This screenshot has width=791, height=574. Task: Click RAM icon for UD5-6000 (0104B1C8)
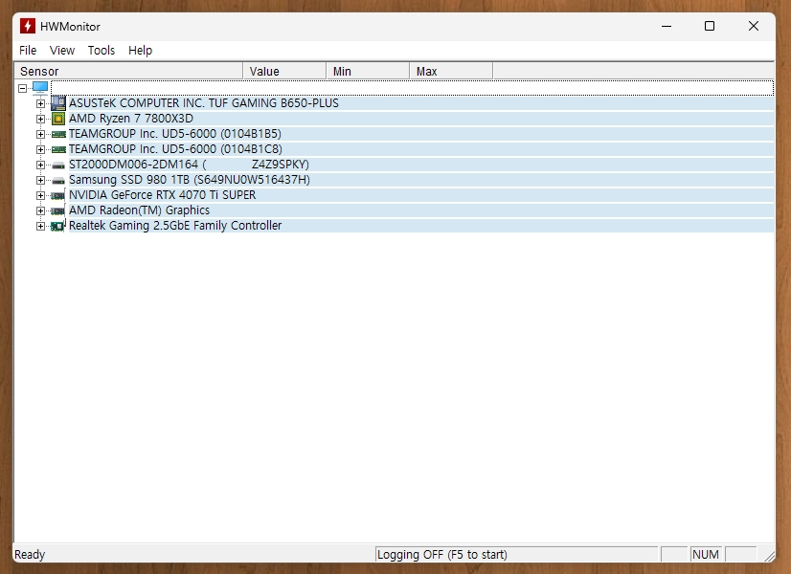pos(58,149)
